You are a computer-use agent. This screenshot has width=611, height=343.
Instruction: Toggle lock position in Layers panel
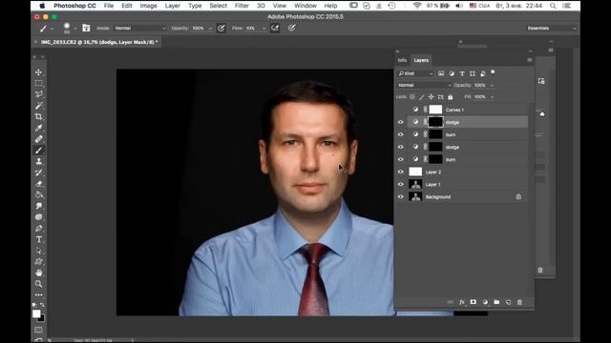(x=431, y=97)
